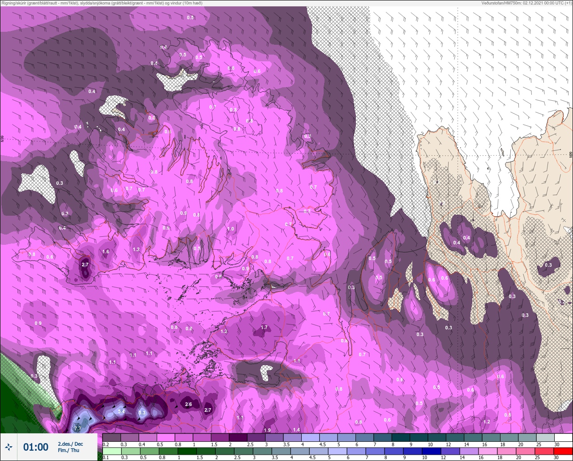Click the 1.4 precipitation value on the map
The width and height of the screenshot is (573, 461).
click(x=296, y=430)
